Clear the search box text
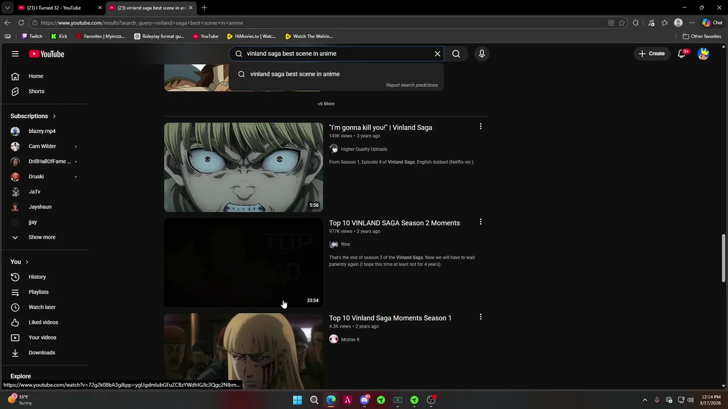The image size is (728, 409). pyautogui.click(x=437, y=53)
